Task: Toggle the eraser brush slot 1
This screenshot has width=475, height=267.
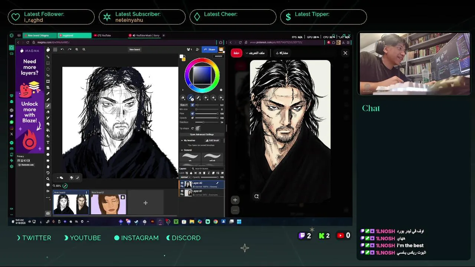Action: [183, 98]
